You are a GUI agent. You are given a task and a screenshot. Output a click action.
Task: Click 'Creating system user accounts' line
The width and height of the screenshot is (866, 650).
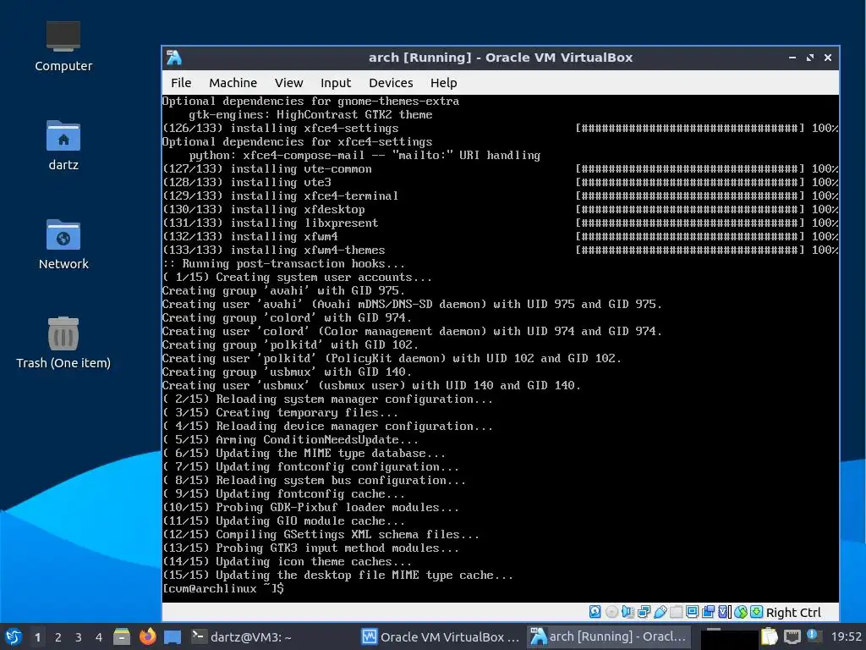pyautogui.click(x=297, y=277)
